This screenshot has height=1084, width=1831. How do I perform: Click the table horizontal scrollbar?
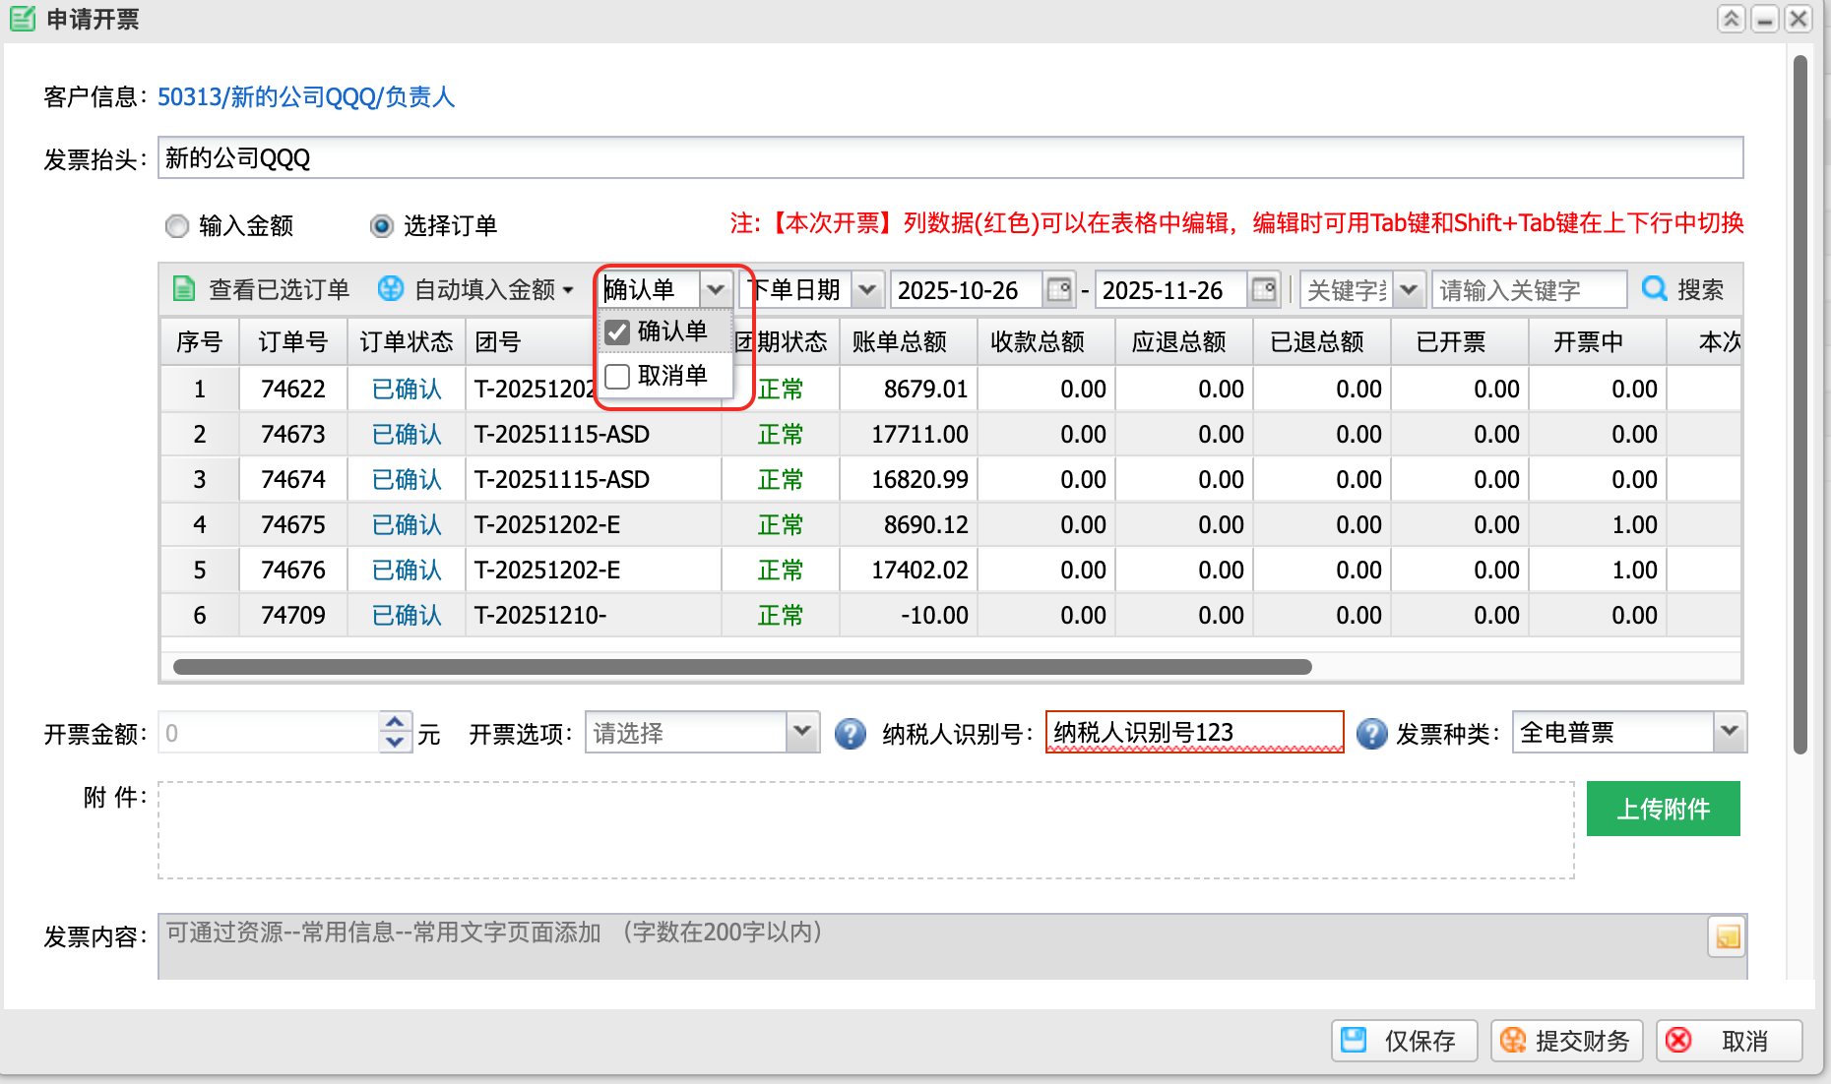pyautogui.click(x=742, y=667)
